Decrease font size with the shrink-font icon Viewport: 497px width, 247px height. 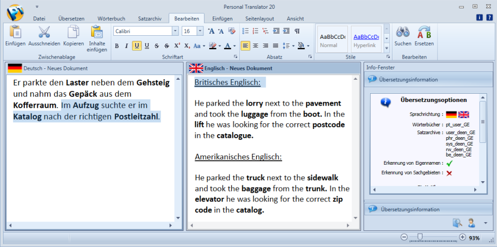click(221, 31)
